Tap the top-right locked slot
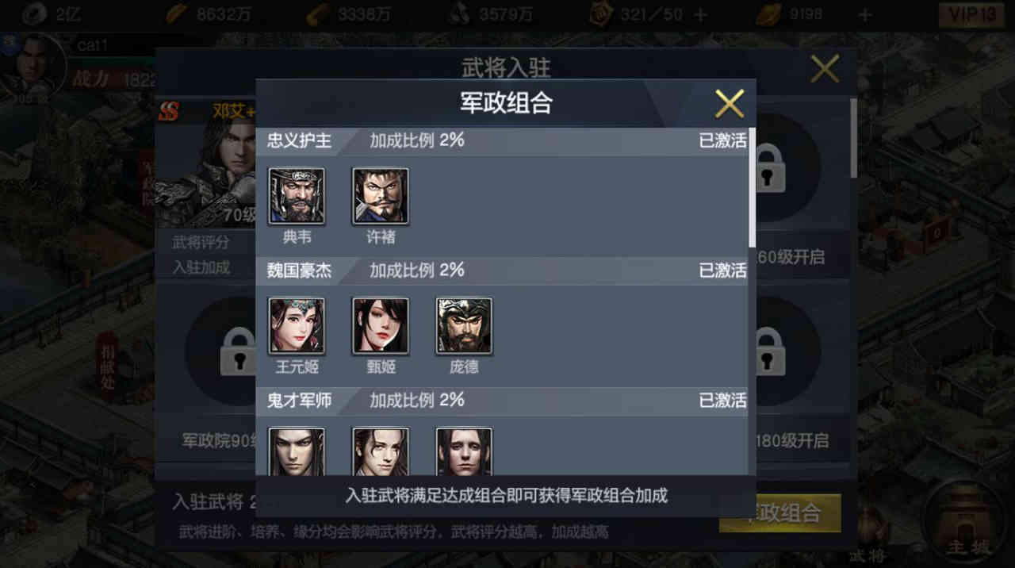 tap(768, 167)
